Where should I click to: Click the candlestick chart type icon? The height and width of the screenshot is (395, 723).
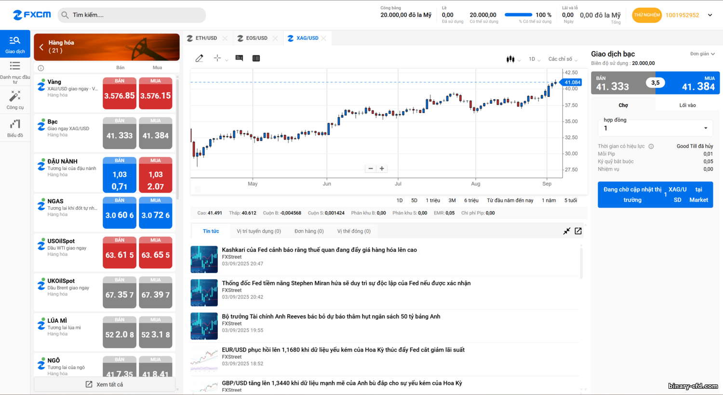pyautogui.click(x=510, y=59)
